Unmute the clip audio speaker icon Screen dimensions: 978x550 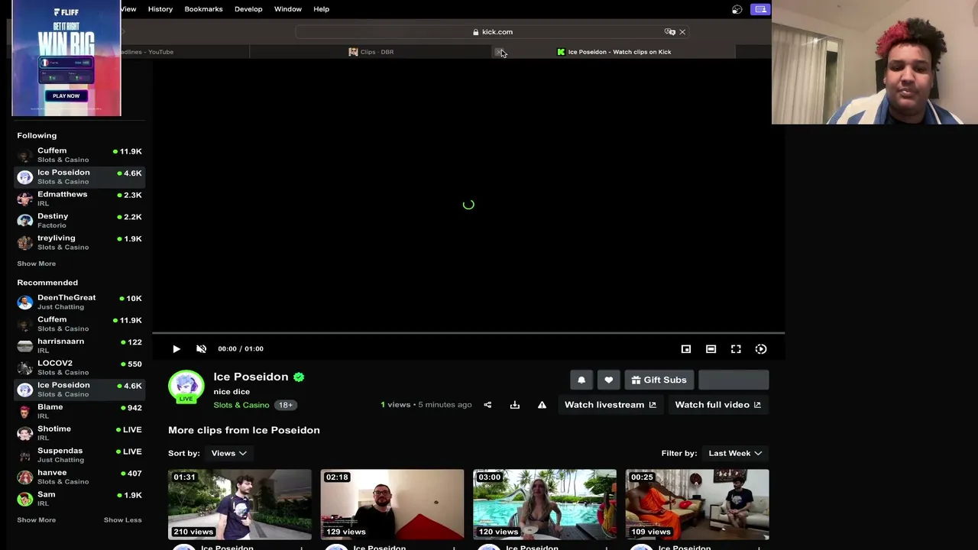pos(201,349)
